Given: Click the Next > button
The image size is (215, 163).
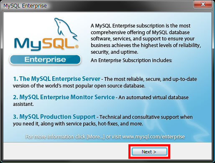Looking at the screenshot, I should pyautogui.click(x=149, y=152).
